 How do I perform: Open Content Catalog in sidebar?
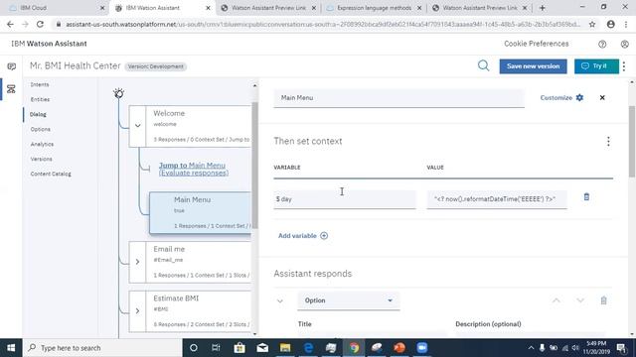click(x=51, y=175)
